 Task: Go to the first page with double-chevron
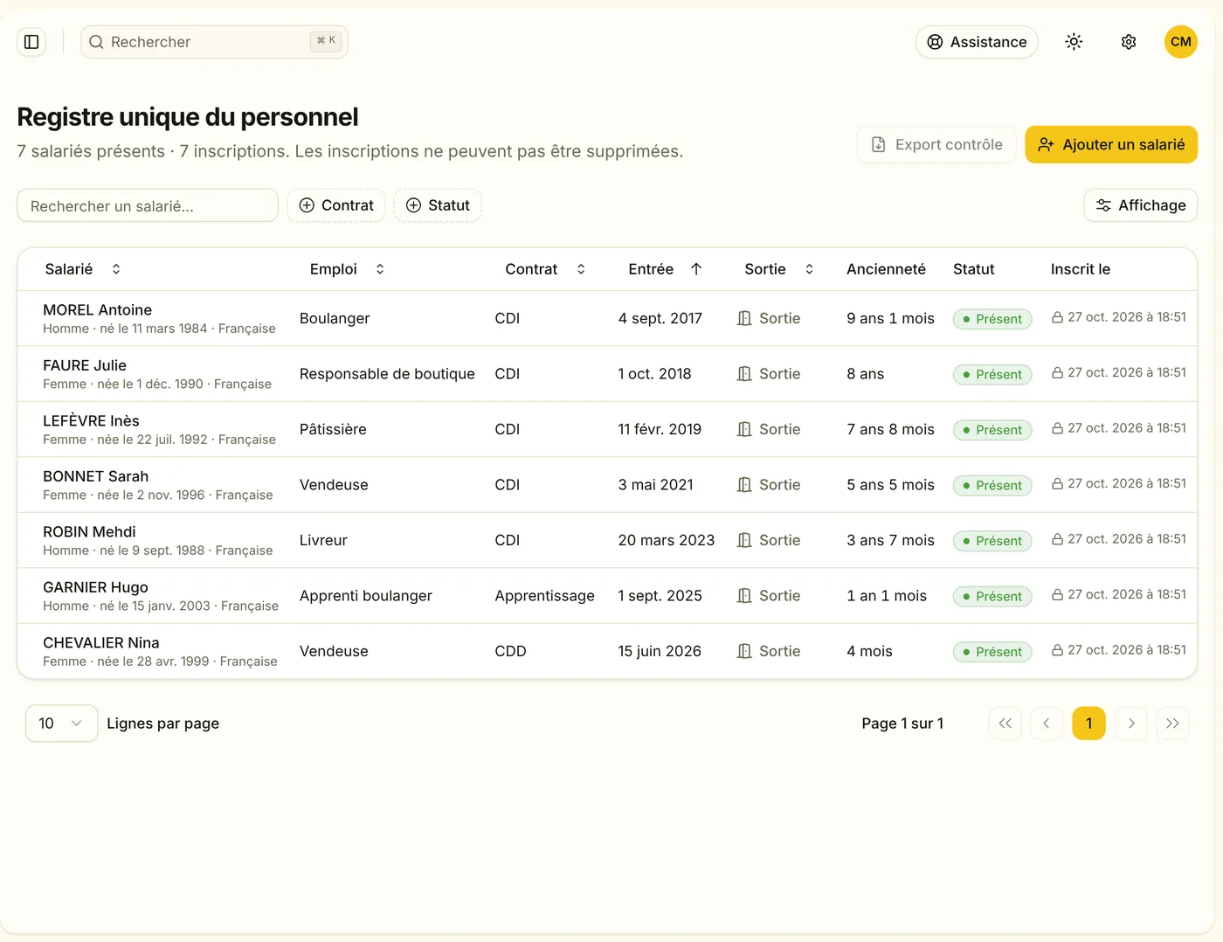(x=1005, y=724)
